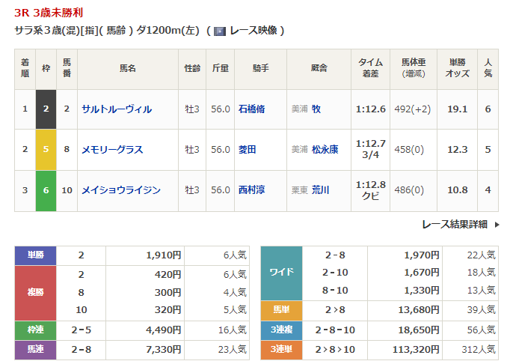
Task: Open jockey 石橋脩 profile link
Action: coord(251,109)
